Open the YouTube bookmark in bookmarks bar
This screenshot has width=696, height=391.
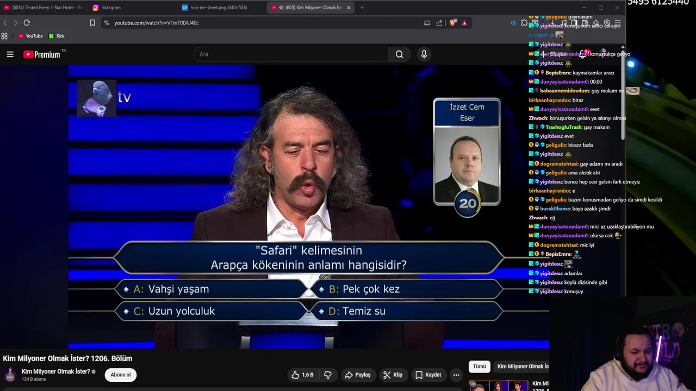point(30,36)
